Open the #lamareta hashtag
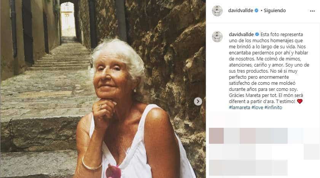320x178 pixels. (239, 108)
